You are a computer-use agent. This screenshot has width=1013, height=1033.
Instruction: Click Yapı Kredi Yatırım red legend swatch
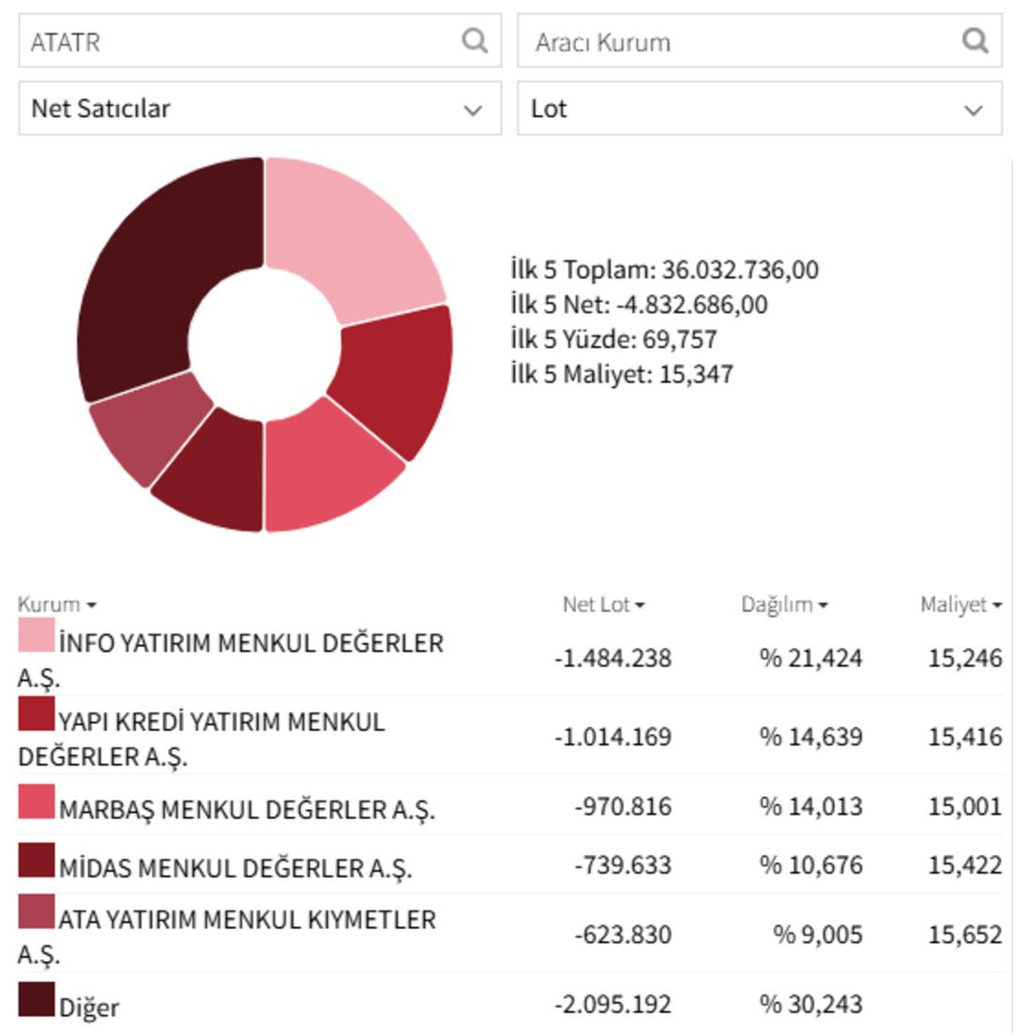pyautogui.click(x=37, y=714)
